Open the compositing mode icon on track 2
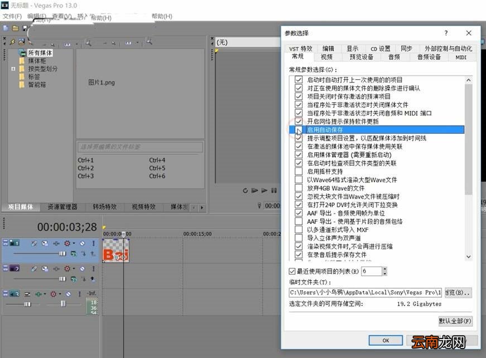Image resolution: width=486 pixels, height=358 pixels. (74, 279)
